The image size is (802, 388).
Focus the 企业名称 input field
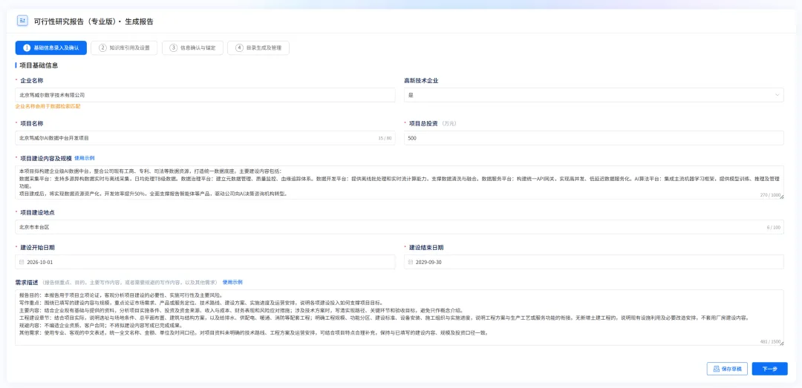(205, 95)
